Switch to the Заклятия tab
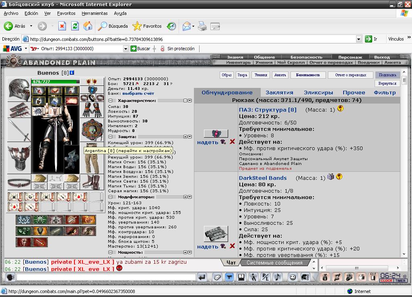The width and height of the screenshot is (412, 297). (279, 93)
